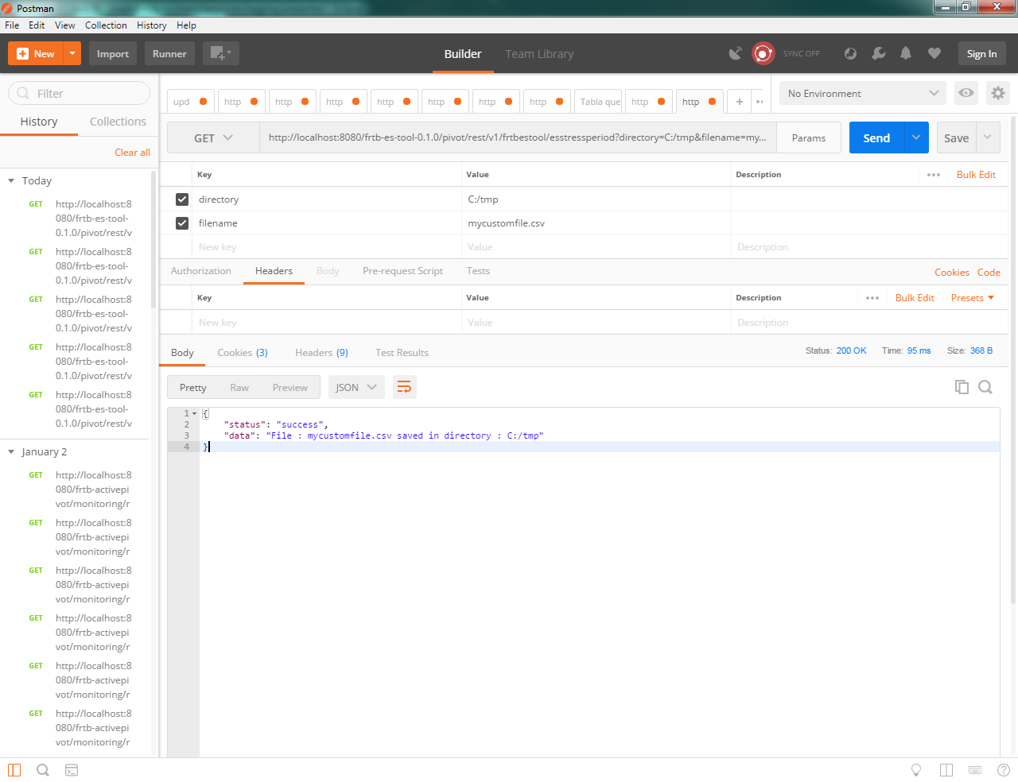Open the Authorization tab
The image size is (1018, 782).
201,271
